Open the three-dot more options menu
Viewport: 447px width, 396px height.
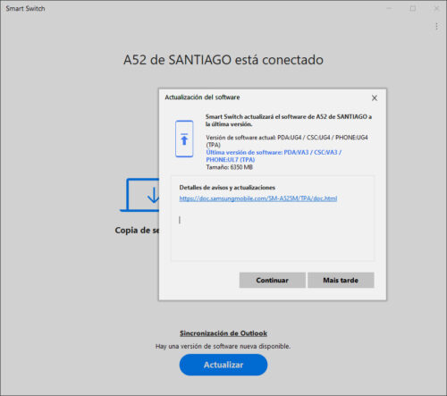[x=436, y=27]
